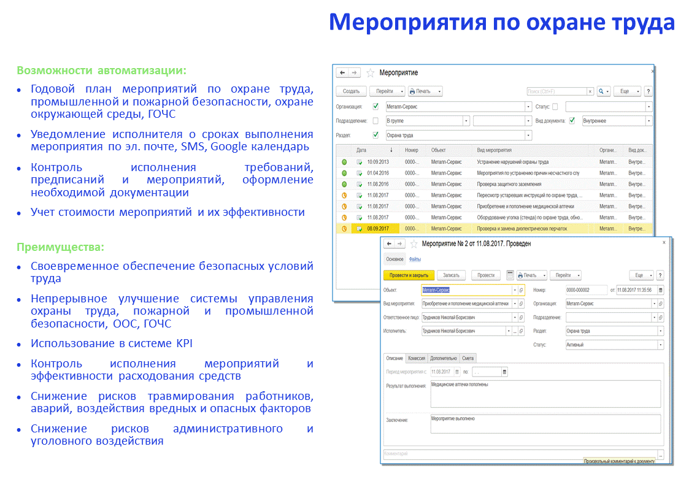This screenshot has width=689, height=487.
Task: Open linked item icon beside Вид мероприятия field
Action: coord(521,304)
